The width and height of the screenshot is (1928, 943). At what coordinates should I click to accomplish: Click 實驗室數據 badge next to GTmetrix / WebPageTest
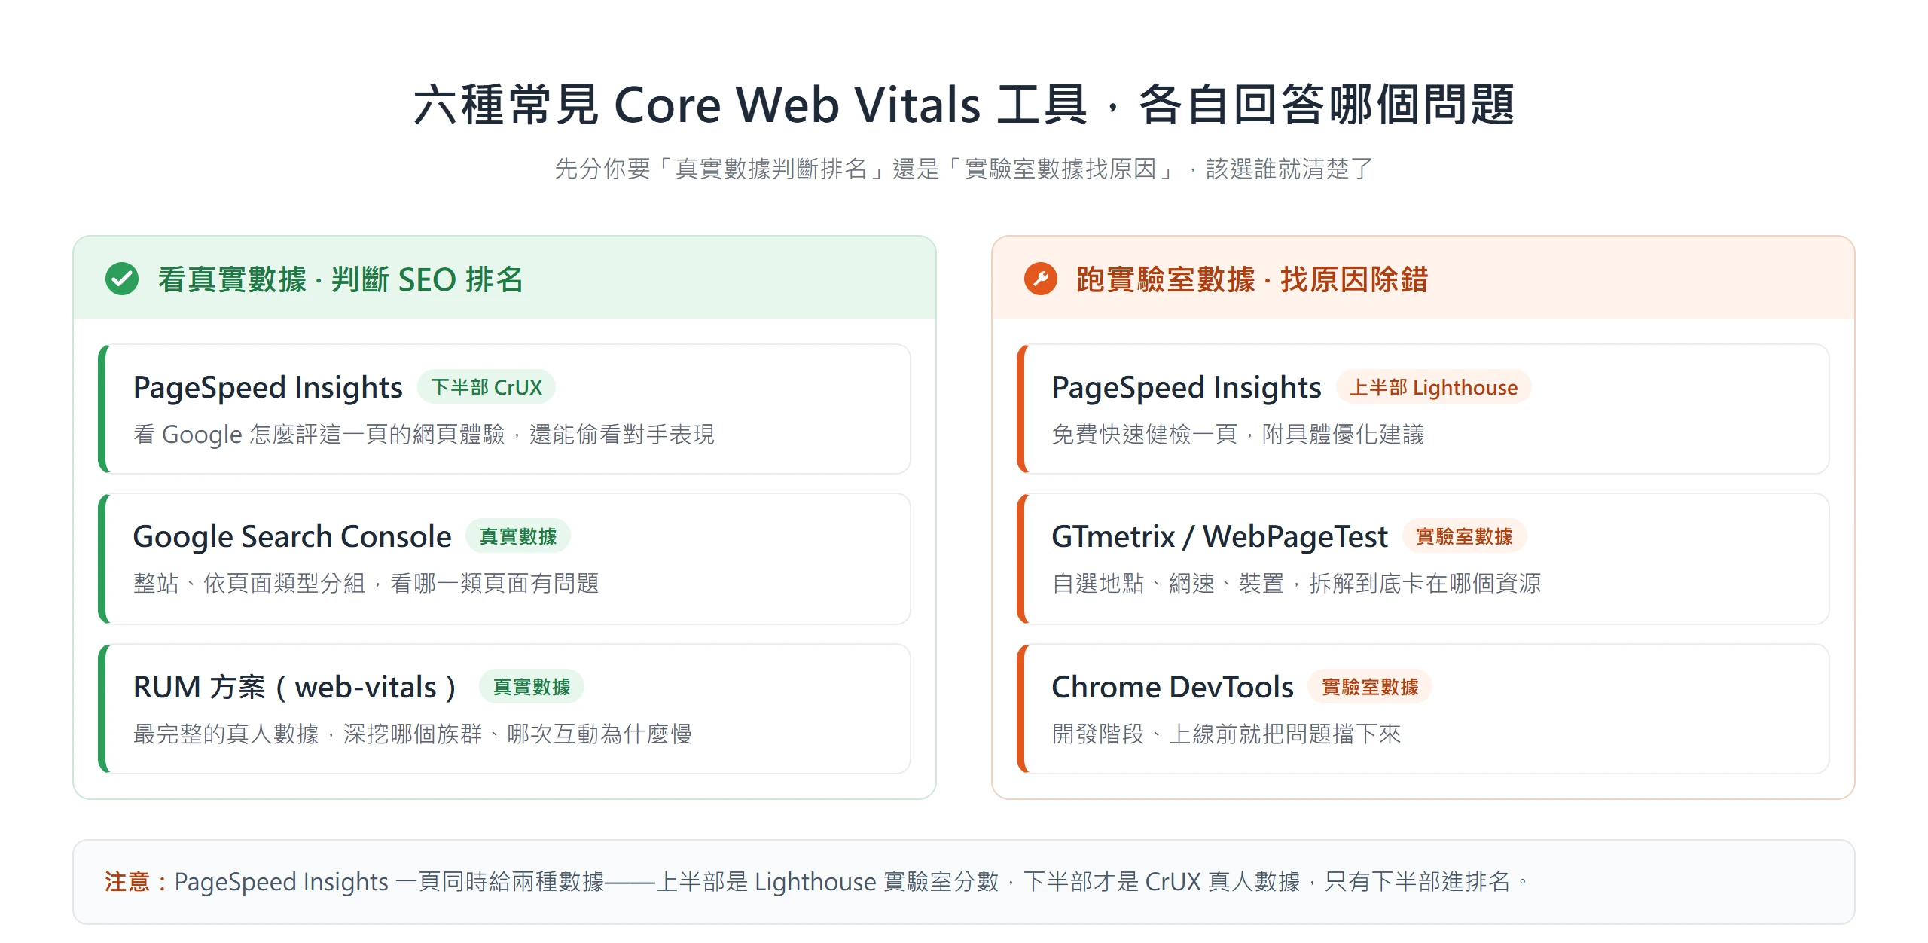pyautogui.click(x=1464, y=536)
